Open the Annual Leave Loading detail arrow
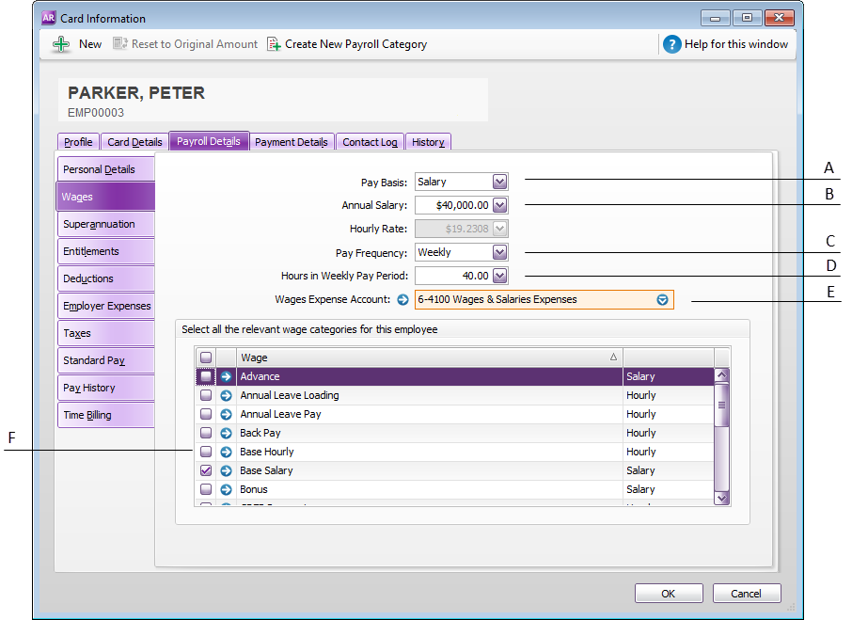This screenshot has height=620, width=852. 226,395
